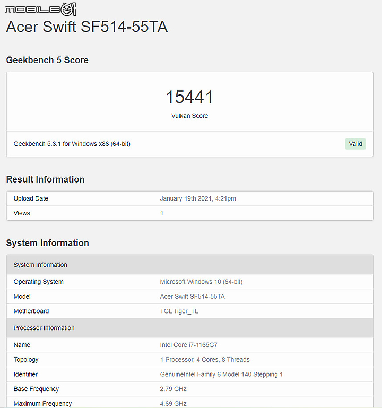Click the Topology label

pos(26,360)
